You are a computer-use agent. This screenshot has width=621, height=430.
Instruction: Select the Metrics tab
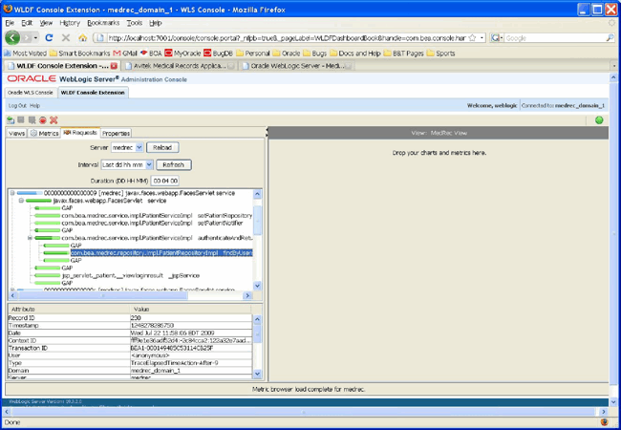click(44, 134)
